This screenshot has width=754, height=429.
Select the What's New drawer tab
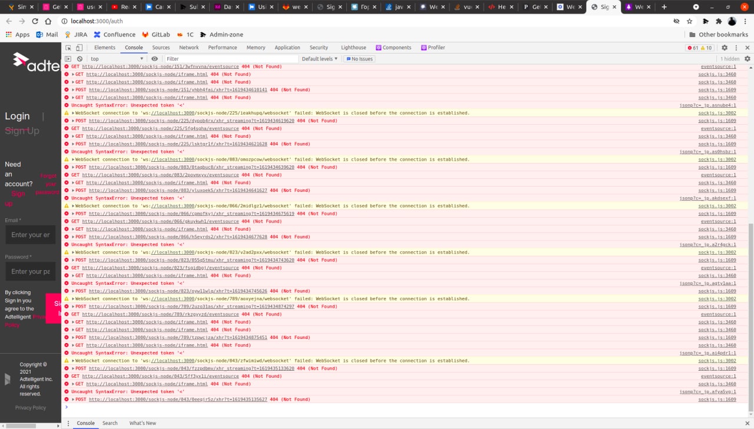coord(143,423)
